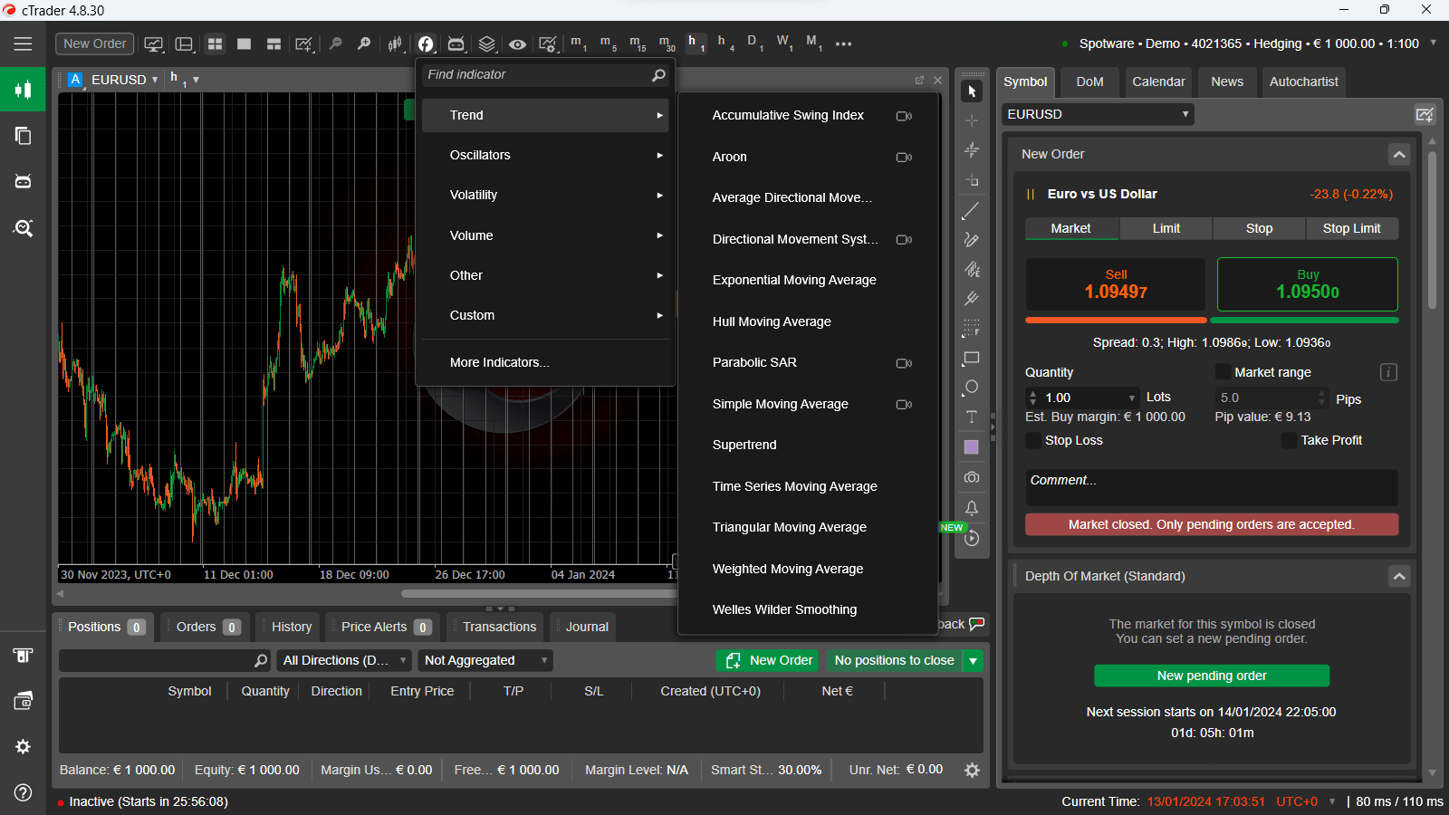Expand the Oscillators submenu
1449x815 pixels.
pos(545,155)
